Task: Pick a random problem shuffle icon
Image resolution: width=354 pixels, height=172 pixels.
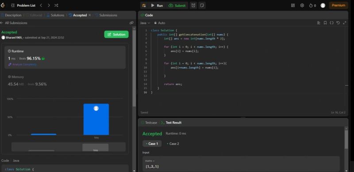Action: (56, 5)
